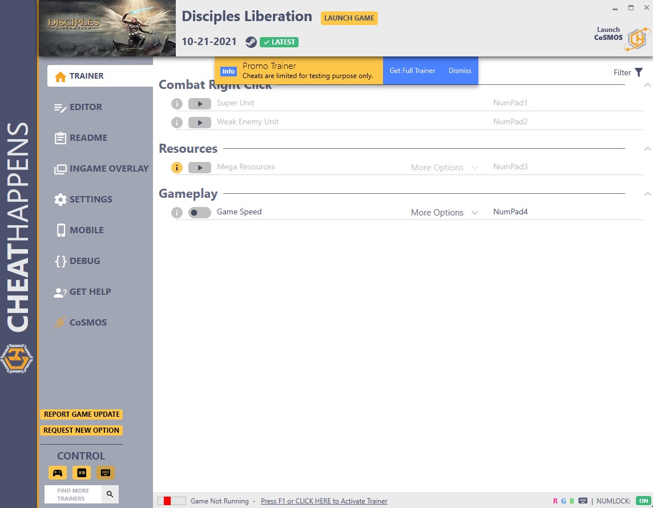This screenshot has height=508, width=653.
Task: Click the NumPad4 hotkey for Game Speed
Action: click(510, 212)
